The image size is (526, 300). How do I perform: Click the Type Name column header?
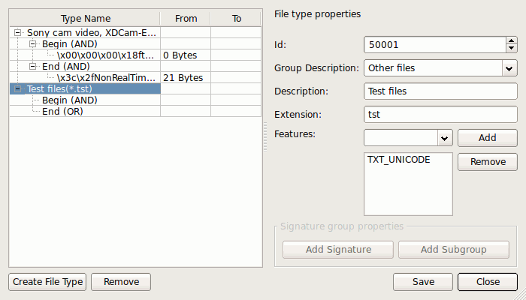[85, 19]
